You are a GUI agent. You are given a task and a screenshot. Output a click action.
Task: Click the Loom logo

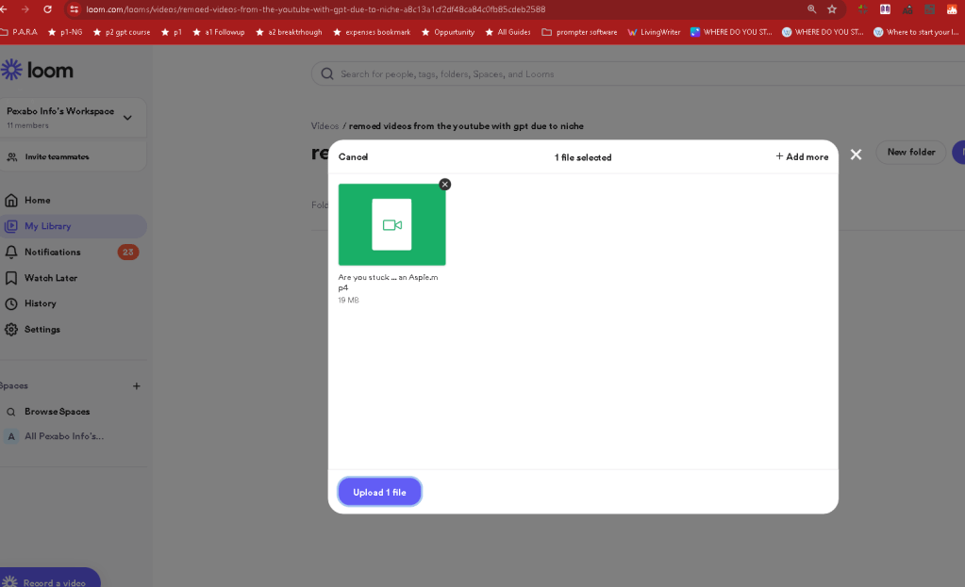(37, 70)
